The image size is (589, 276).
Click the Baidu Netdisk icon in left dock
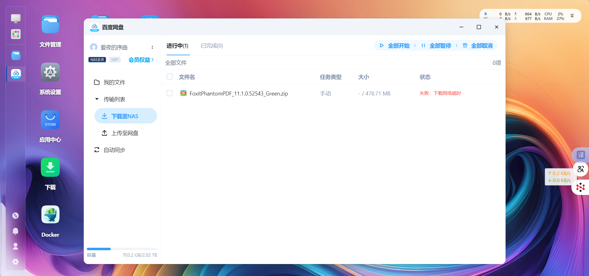click(x=16, y=74)
